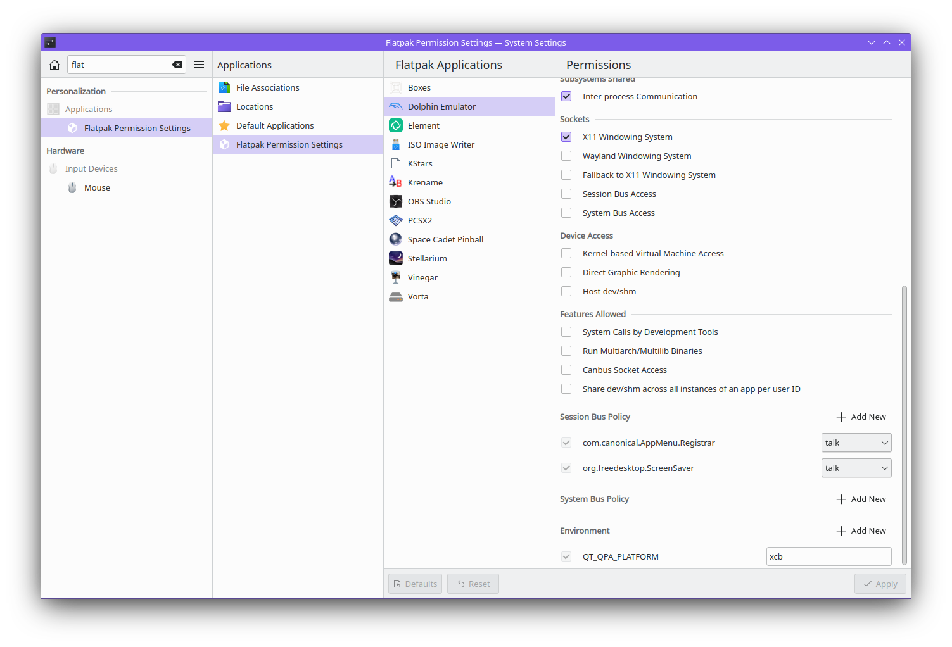Enable Canbus Socket Access
The width and height of the screenshot is (952, 647).
point(566,370)
